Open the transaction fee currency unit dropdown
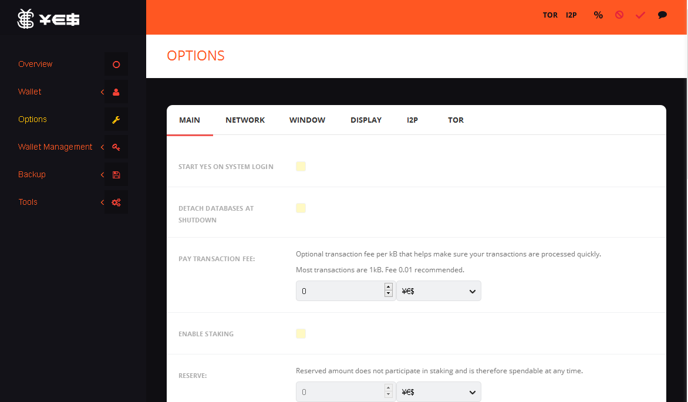 click(439, 291)
